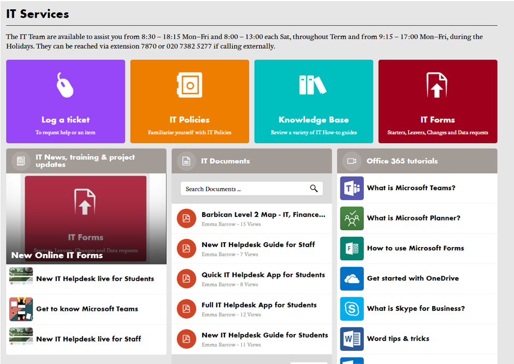
Task: Open the IT Policies tile title
Action: point(190,120)
